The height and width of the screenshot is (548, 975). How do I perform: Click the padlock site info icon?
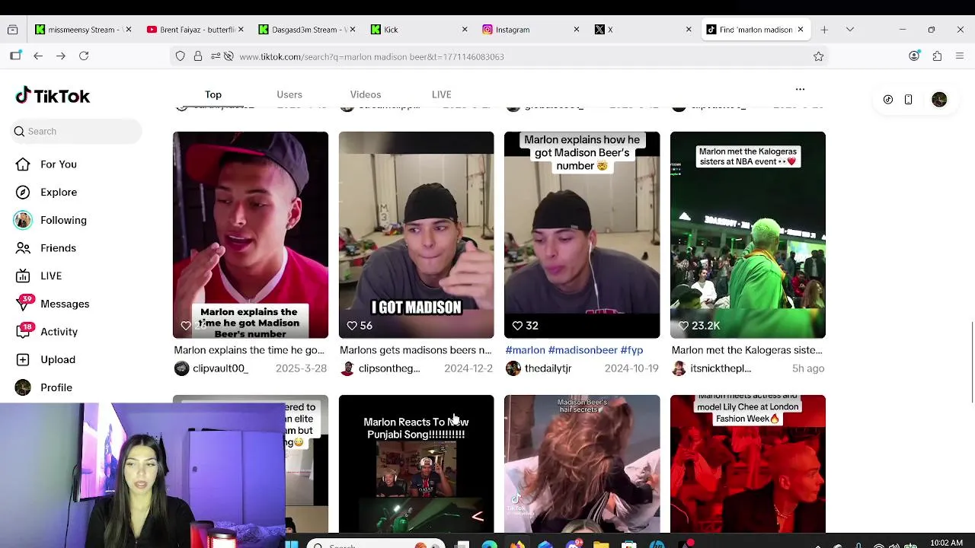coord(198,56)
